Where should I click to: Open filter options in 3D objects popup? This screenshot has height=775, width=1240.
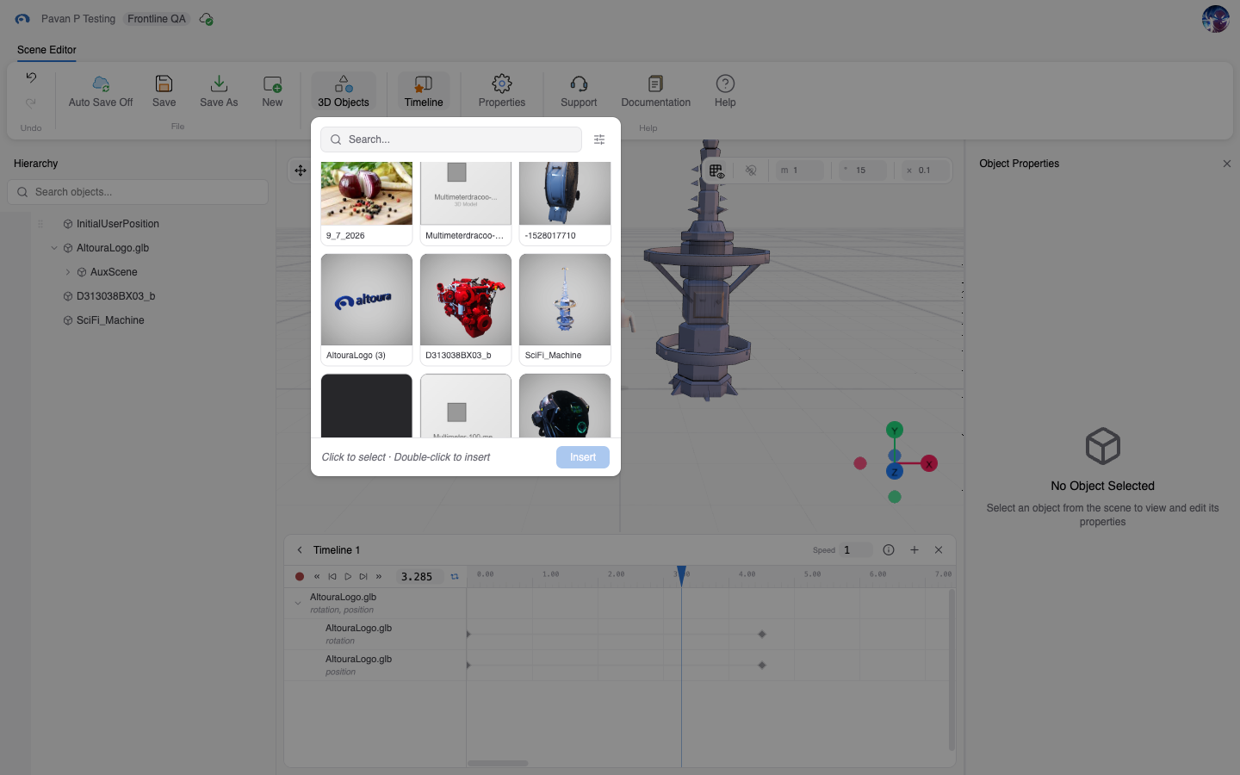[x=599, y=139]
